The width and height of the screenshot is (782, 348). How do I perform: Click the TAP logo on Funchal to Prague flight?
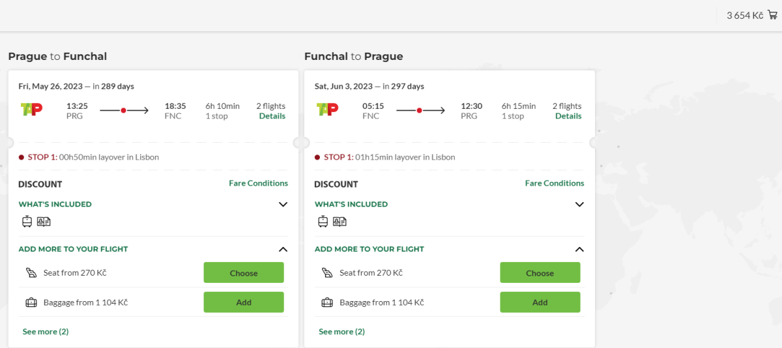point(328,109)
